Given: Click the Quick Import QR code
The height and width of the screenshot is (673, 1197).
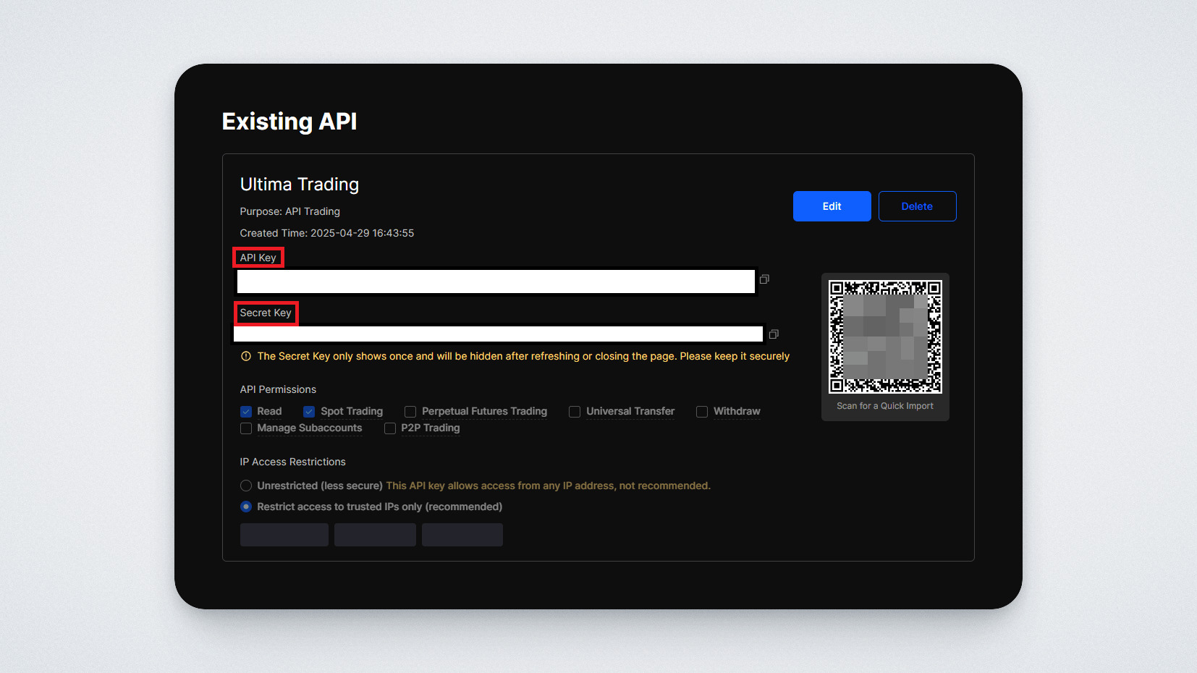Looking at the screenshot, I should [884, 336].
